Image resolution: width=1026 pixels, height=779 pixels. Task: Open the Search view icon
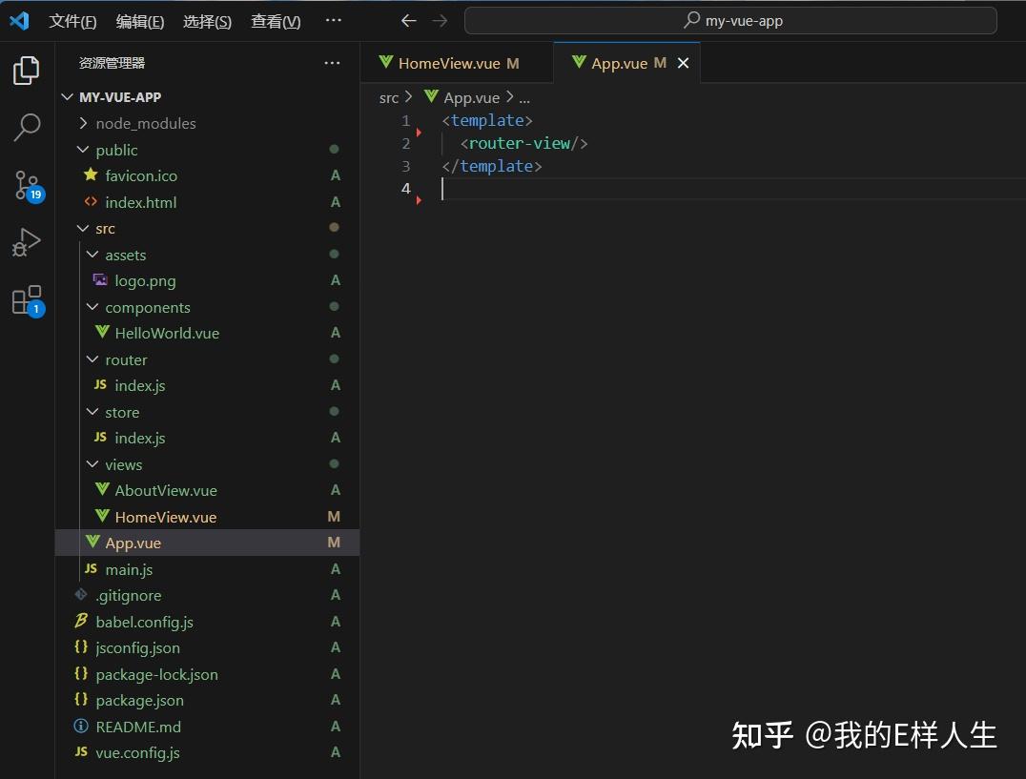coord(27,127)
